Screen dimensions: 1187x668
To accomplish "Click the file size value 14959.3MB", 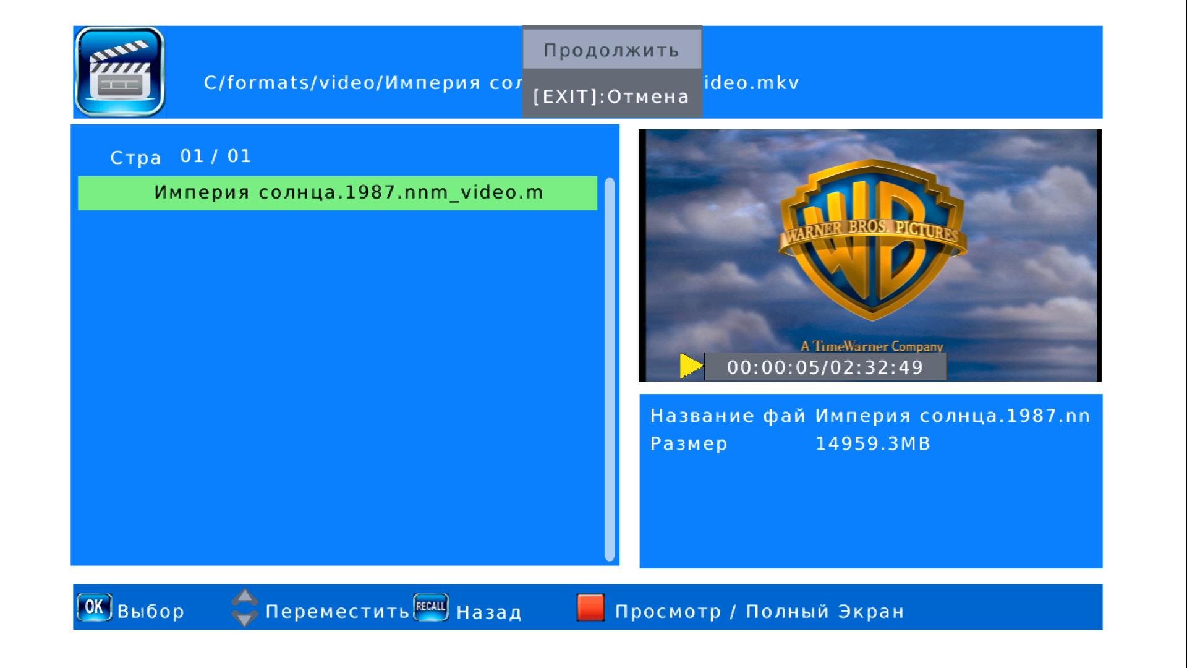I will 873,443.
